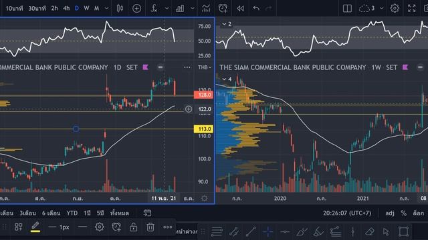
Task: Select the eraser tool
Action: point(370,231)
